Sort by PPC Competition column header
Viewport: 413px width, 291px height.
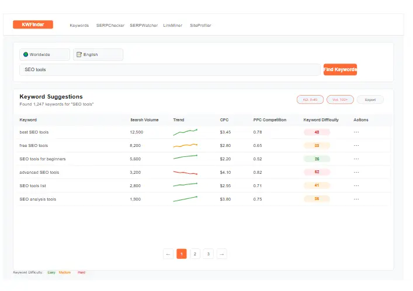pyautogui.click(x=270, y=120)
